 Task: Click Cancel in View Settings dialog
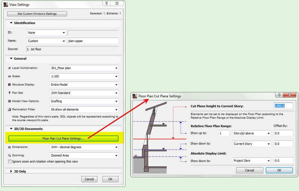89,179
